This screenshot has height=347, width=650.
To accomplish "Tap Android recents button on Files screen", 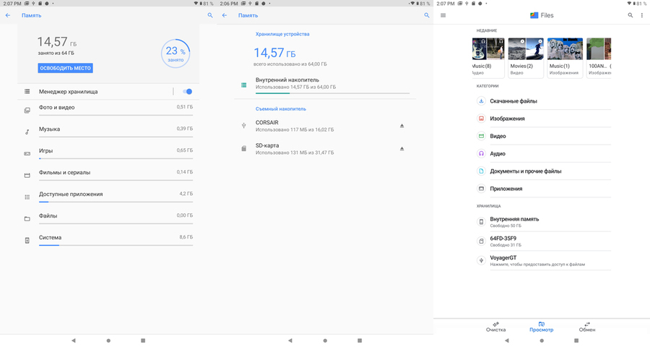I will click(576, 340).
